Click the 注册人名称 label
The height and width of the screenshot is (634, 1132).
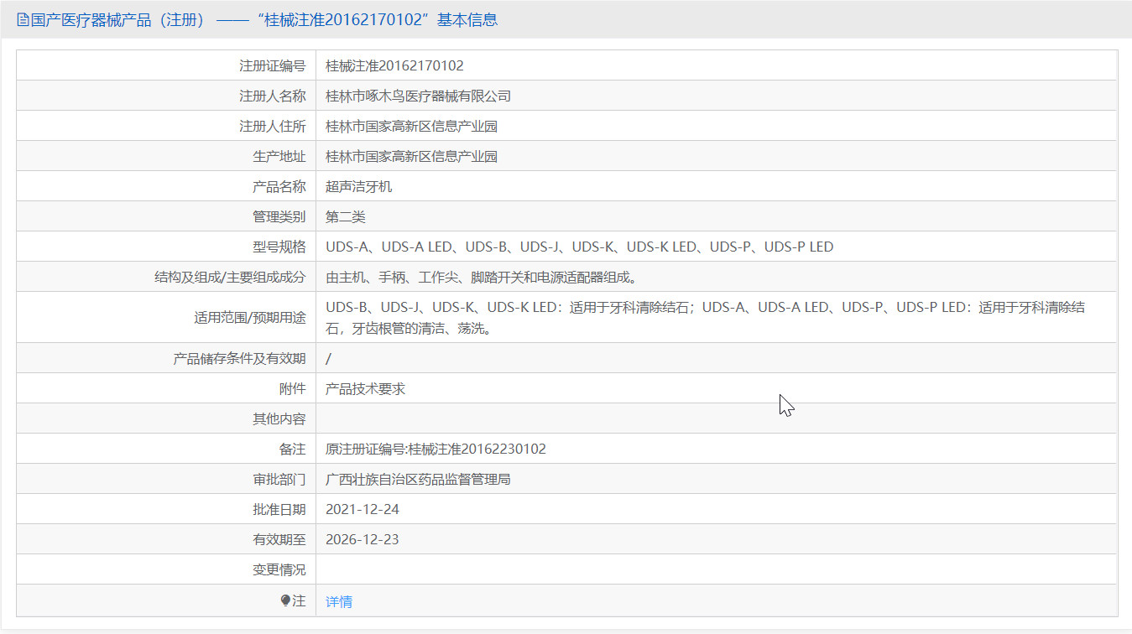[272, 96]
